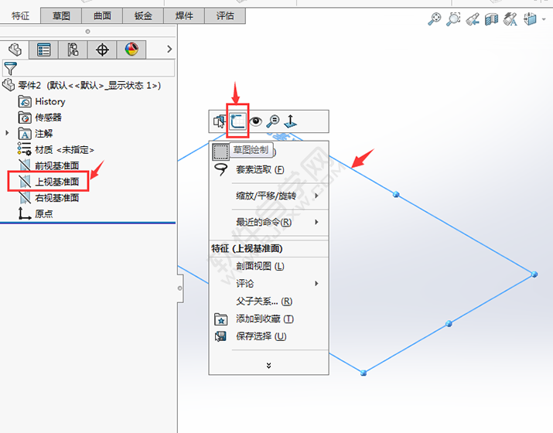Open the 评估 ribbon tab

point(225,16)
